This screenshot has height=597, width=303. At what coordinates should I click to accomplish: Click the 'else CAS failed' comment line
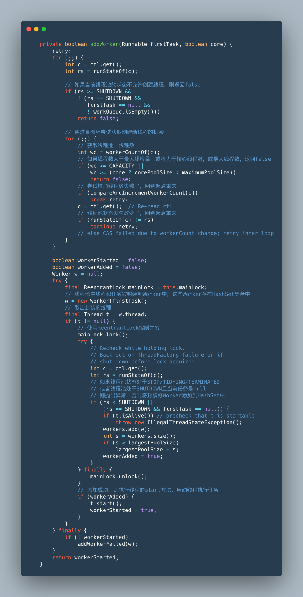click(176, 233)
